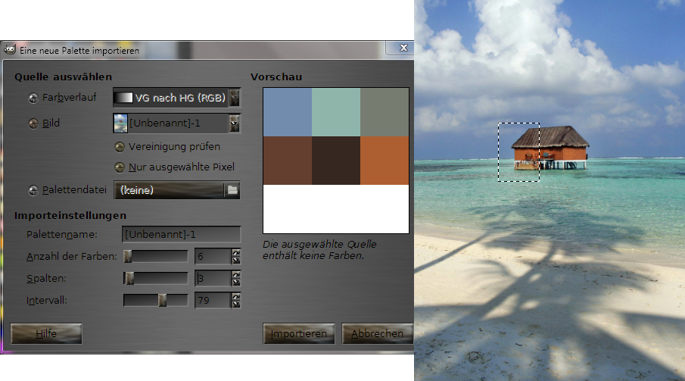Toggle Nur ausgewählte Pixel checkbox
Viewport: 685px width, 381px height.
coord(120,167)
